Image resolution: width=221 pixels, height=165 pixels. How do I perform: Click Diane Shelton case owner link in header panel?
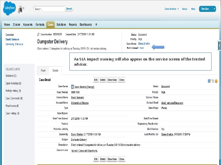coord(144,44)
